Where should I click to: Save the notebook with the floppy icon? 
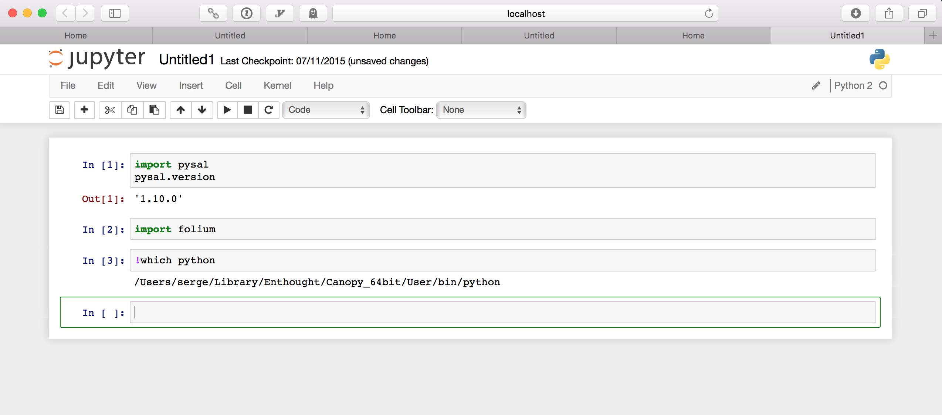[60, 110]
